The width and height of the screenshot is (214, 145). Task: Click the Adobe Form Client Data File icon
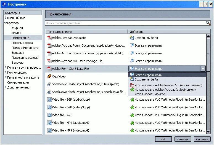coord(49,69)
